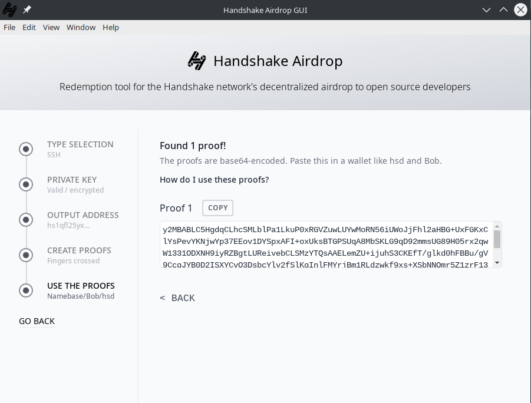The width and height of the screenshot is (531, 403).
Task: Click the 'Handshake Airdrop' heading text
Action: pyautogui.click(x=278, y=61)
